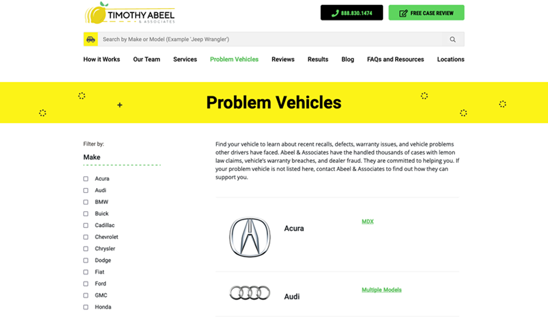Go to the Services page
This screenshot has width=548, height=320.
[185, 60]
